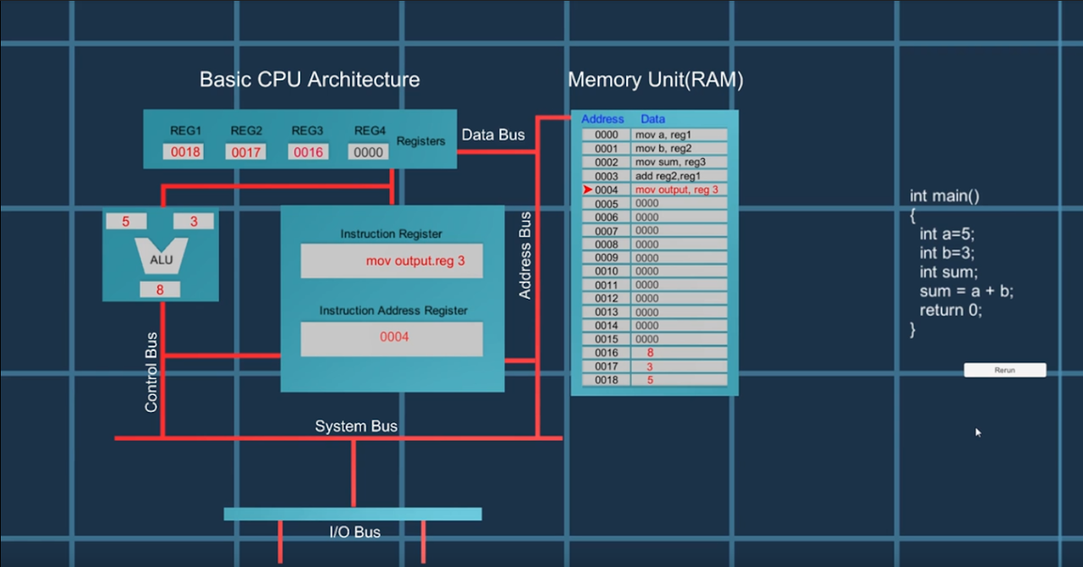Image resolution: width=1083 pixels, height=567 pixels.
Task: Click code line 'return 0;'
Action: (951, 310)
